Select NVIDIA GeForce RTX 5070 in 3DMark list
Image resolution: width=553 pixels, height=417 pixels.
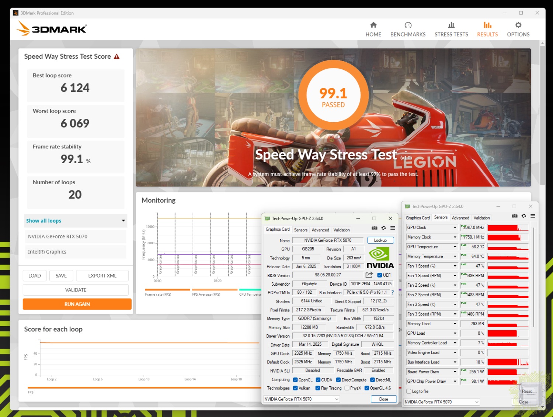tap(76, 237)
